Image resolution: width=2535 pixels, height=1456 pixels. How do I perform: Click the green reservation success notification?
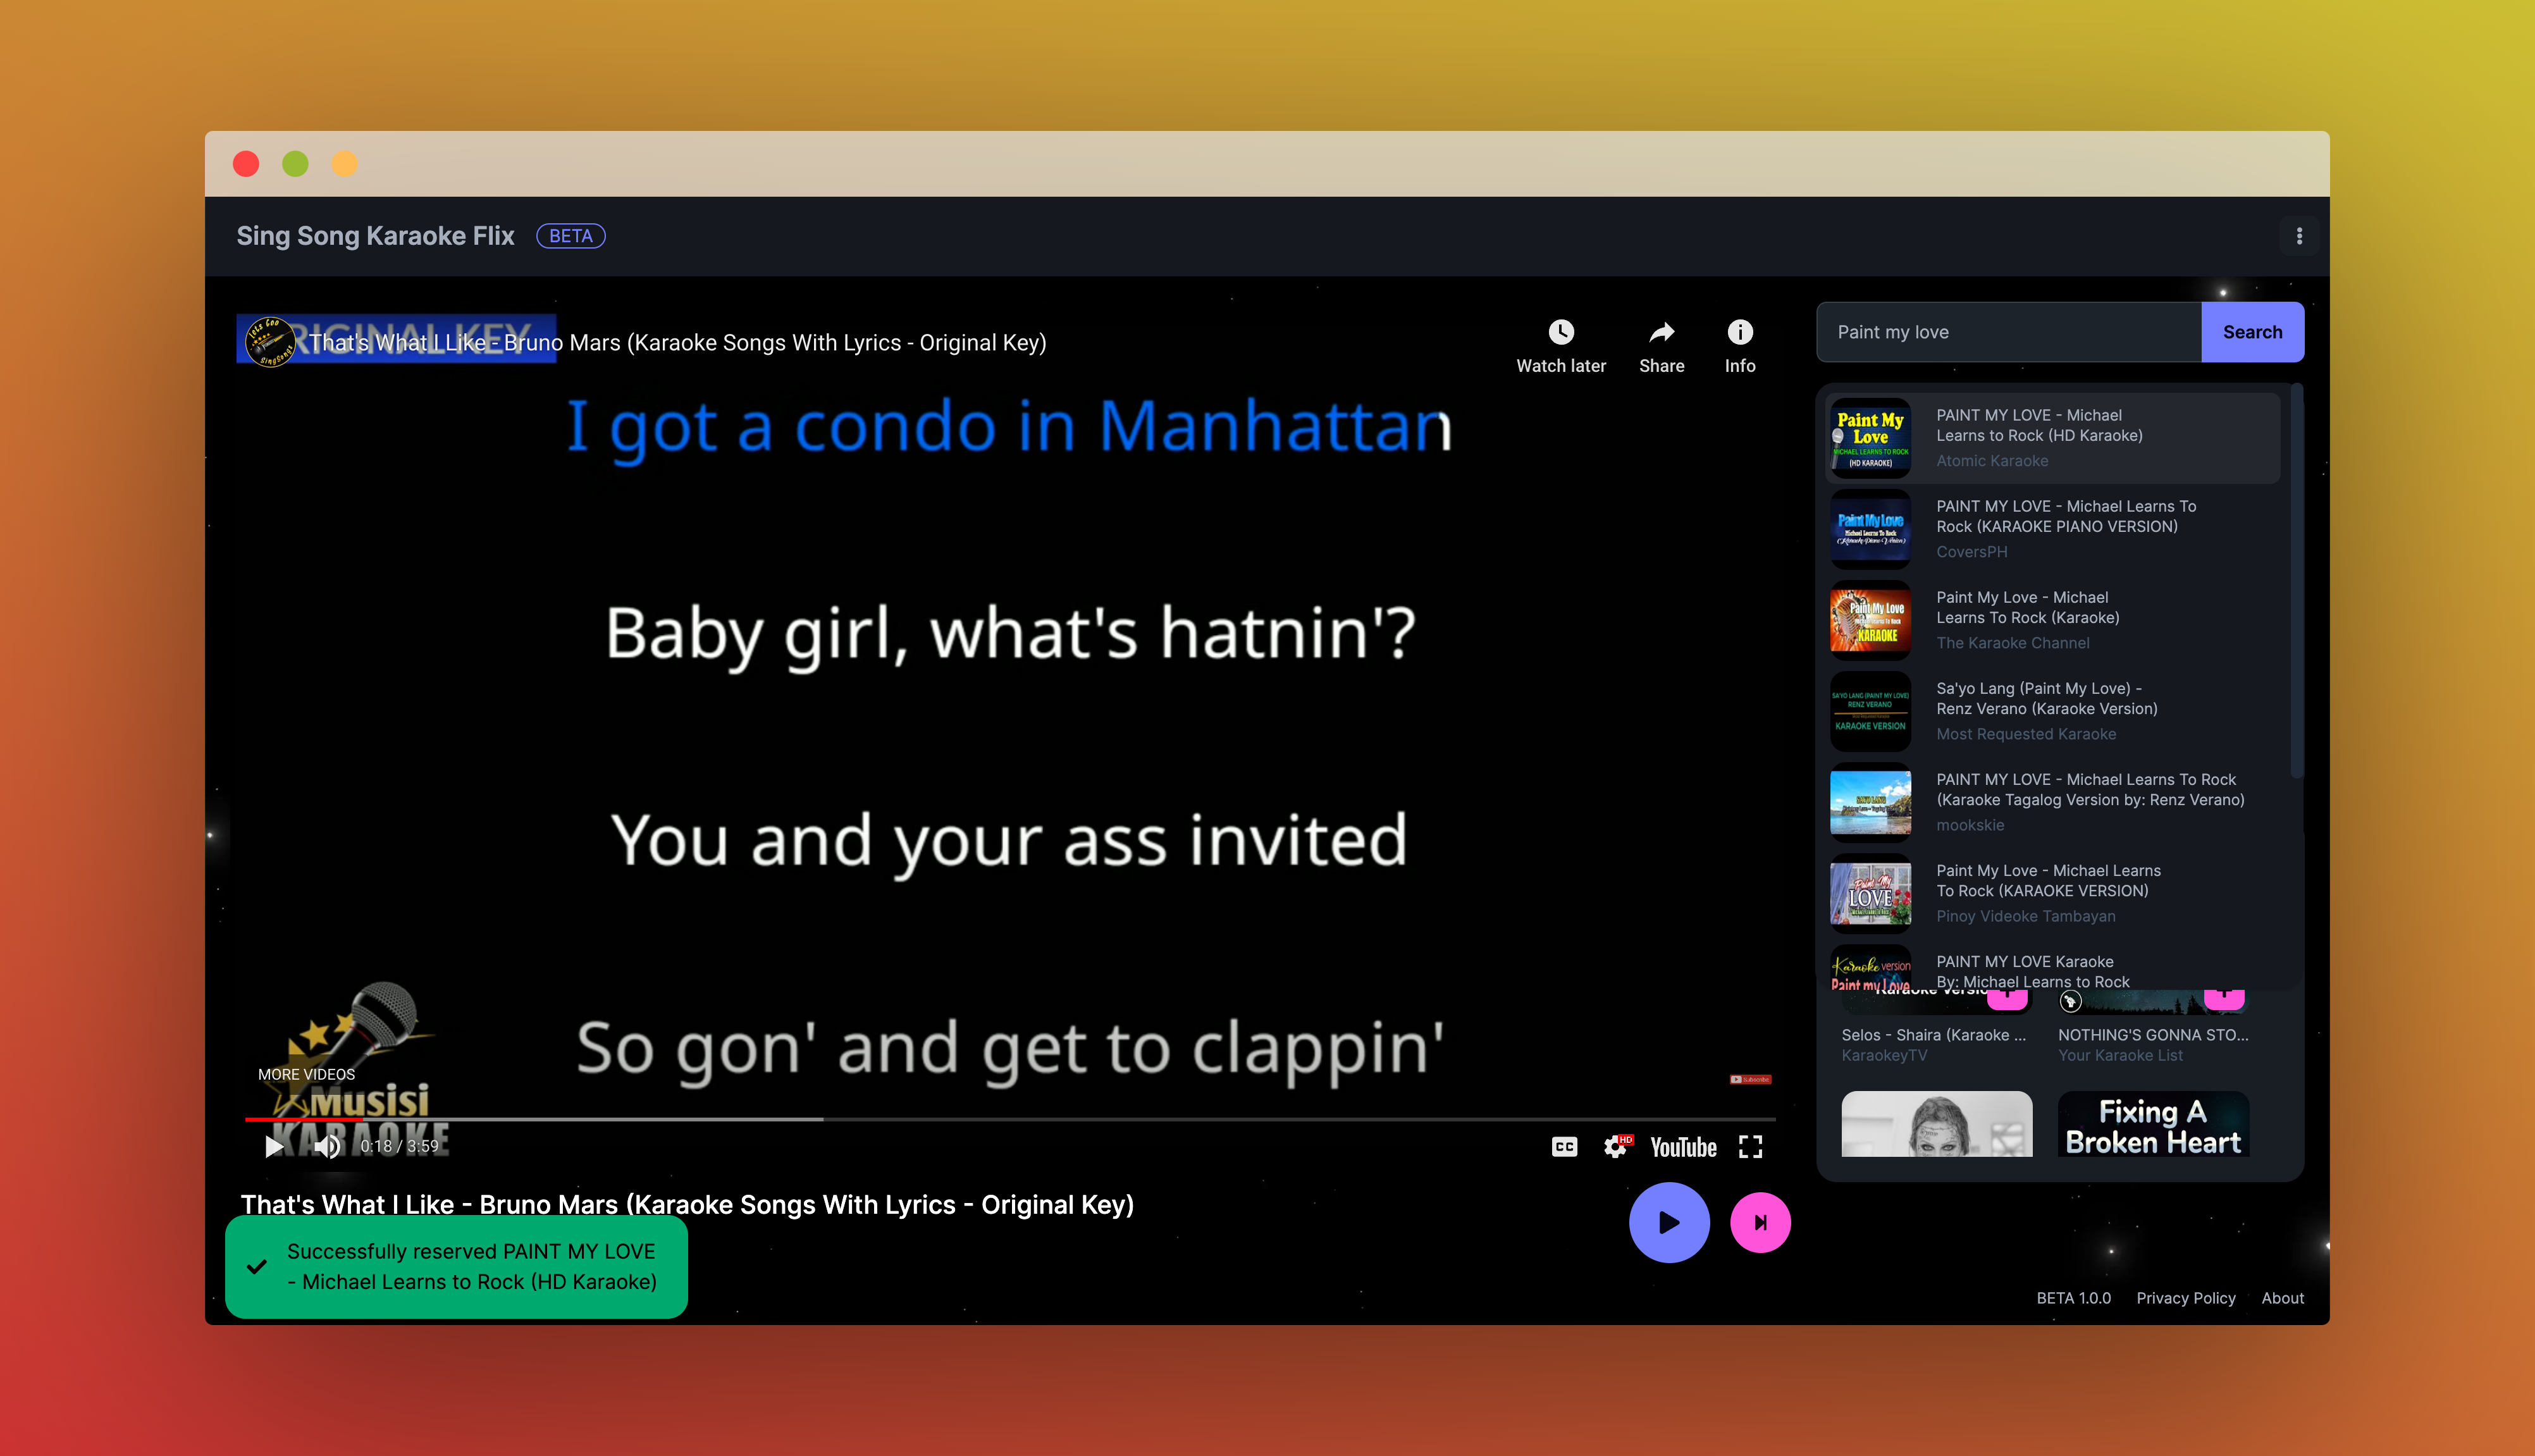pyautogui.click(x=456, y=1266)
